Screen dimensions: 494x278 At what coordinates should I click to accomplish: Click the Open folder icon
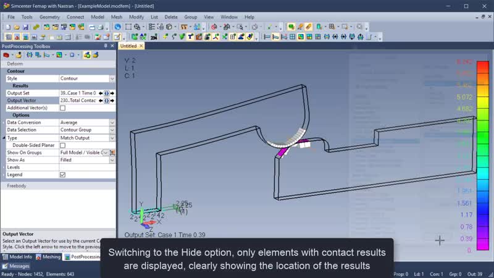pyautogui.click(x=17, y=27)
